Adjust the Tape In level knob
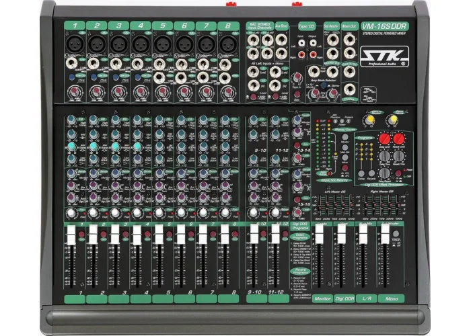 tap(297, 77)
